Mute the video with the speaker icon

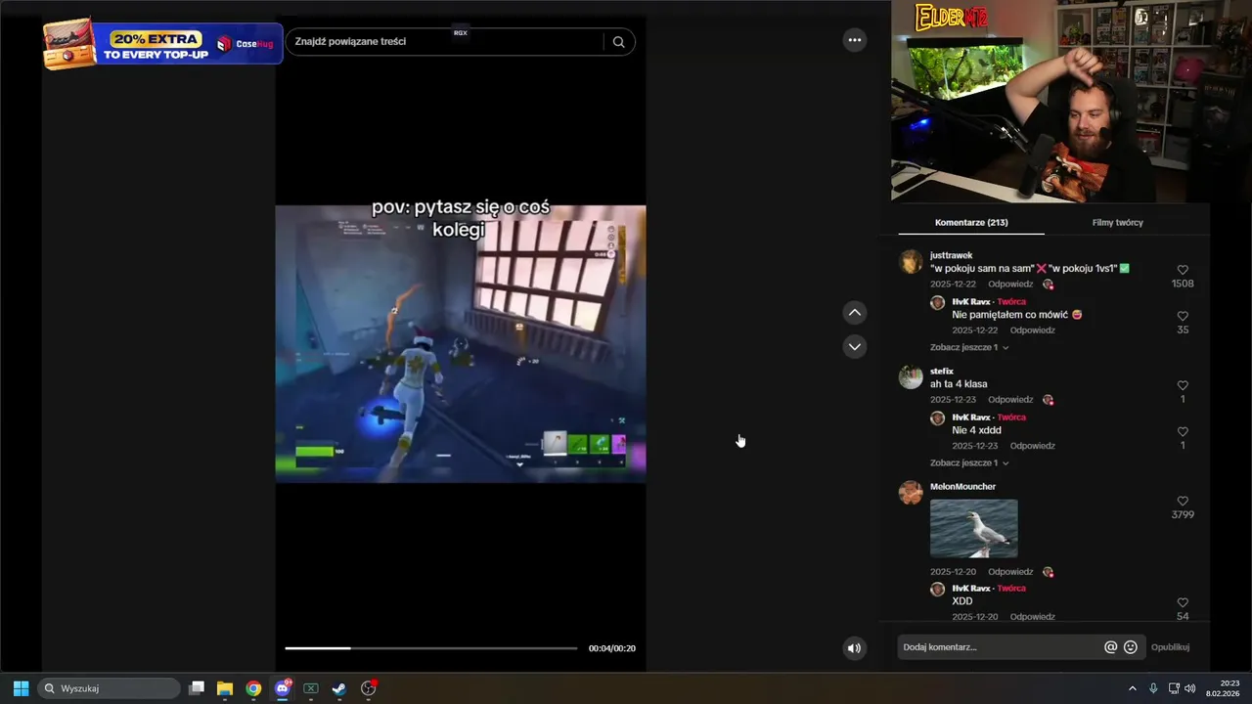point(854,647)
